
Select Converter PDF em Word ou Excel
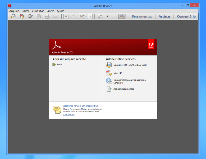[130, 65]
